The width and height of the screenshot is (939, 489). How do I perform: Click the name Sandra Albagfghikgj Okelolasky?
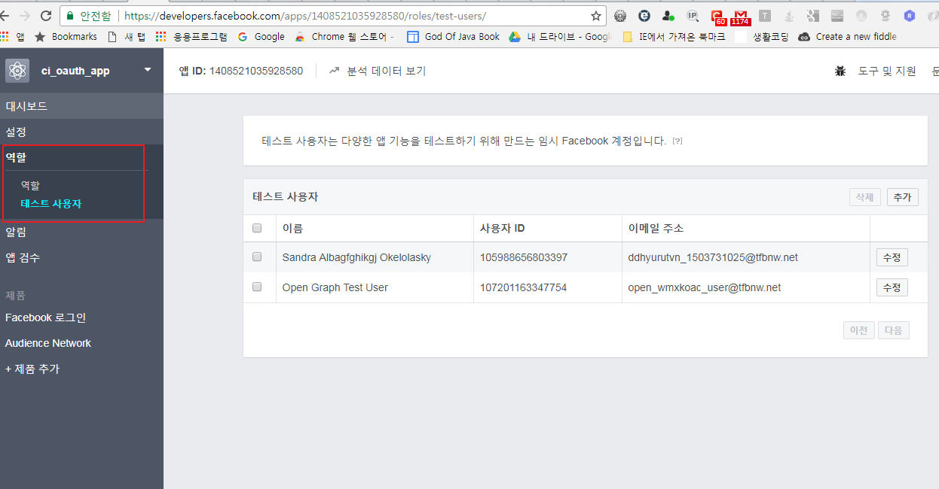356,257
